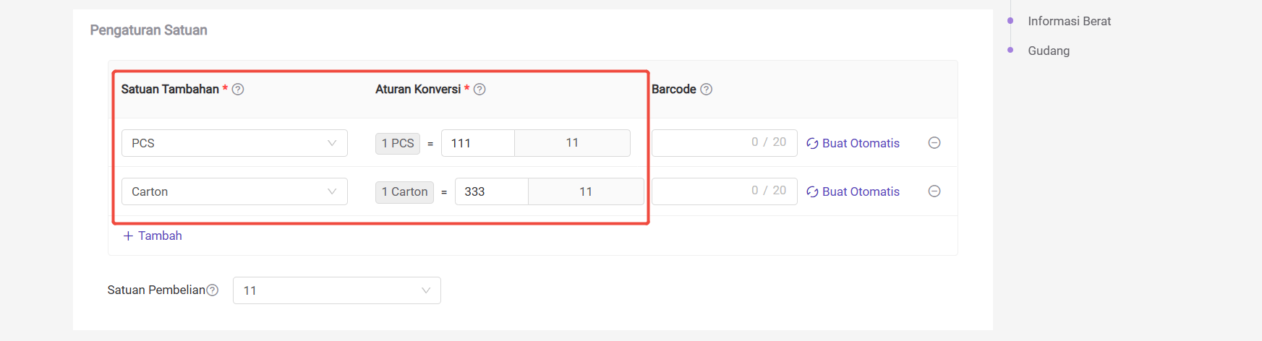Expand the Satuan Pembelian dropdown
1262x341 pixels.
pos(337,290)
